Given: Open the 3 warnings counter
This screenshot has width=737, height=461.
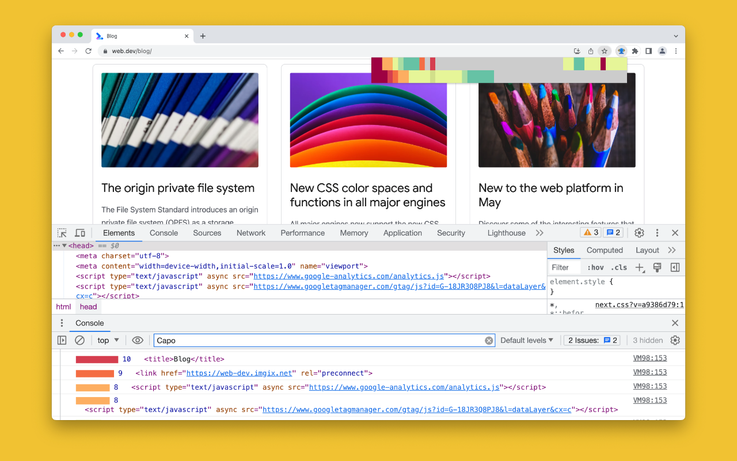Looking at the screenshot, I should (x=591, y=233).
